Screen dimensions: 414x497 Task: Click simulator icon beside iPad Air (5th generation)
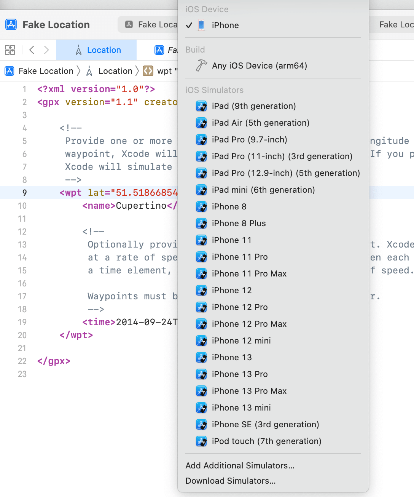tap(201, 123)
